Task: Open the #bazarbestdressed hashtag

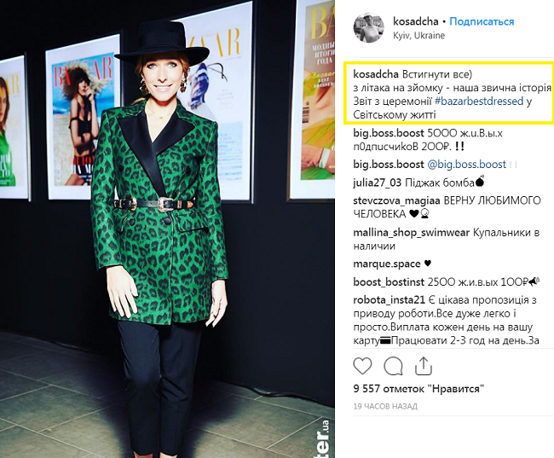Action: pyautogui.click(x=479, y=101)
